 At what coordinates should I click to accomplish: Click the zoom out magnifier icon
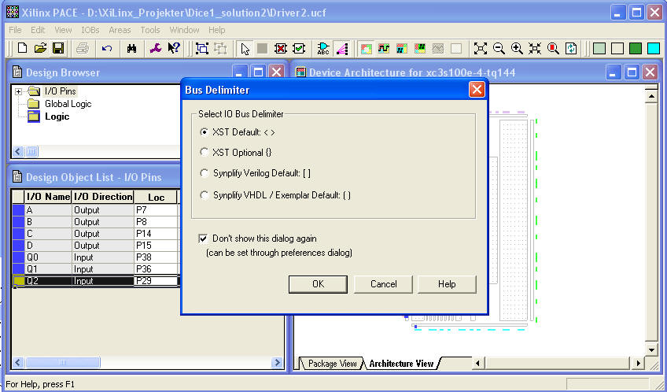pos(499,49)
